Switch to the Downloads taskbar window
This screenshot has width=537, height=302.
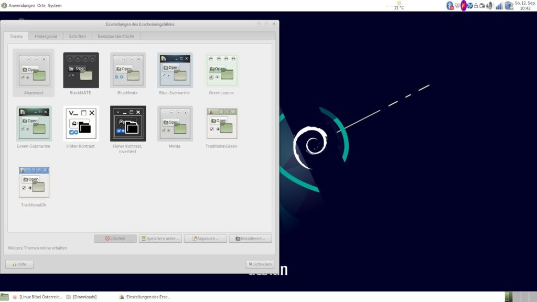click(81, 297)
